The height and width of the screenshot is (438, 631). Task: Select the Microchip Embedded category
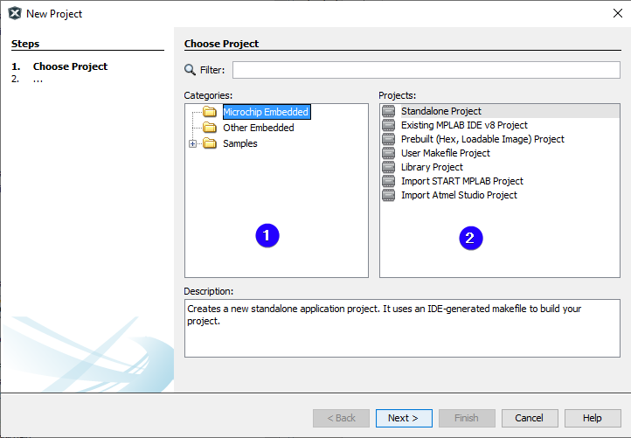[x=266, y=112]
